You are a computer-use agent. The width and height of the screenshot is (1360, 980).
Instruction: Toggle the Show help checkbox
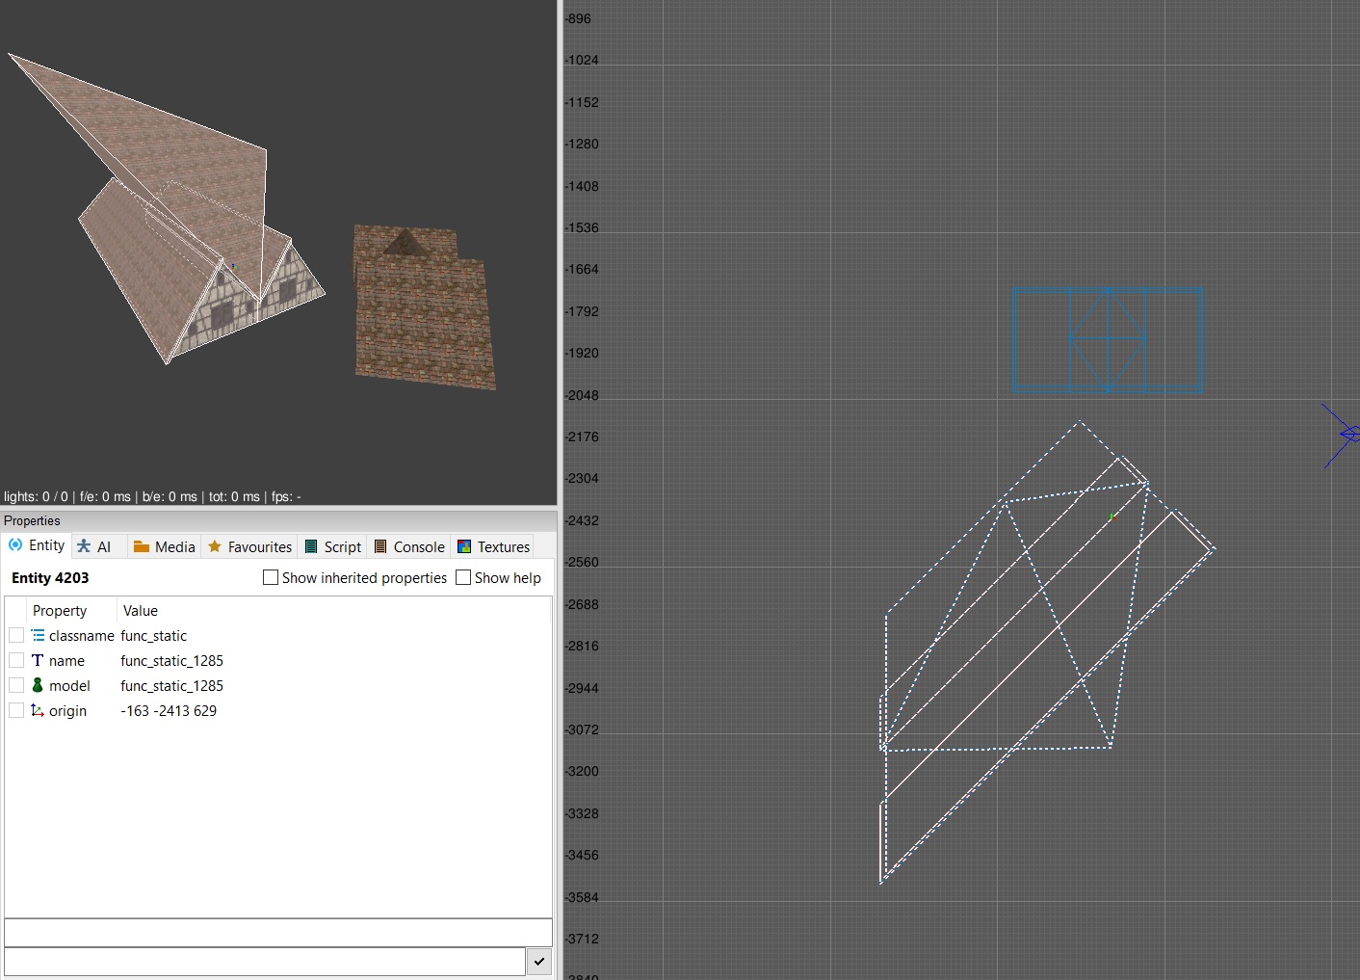(463, 577)
